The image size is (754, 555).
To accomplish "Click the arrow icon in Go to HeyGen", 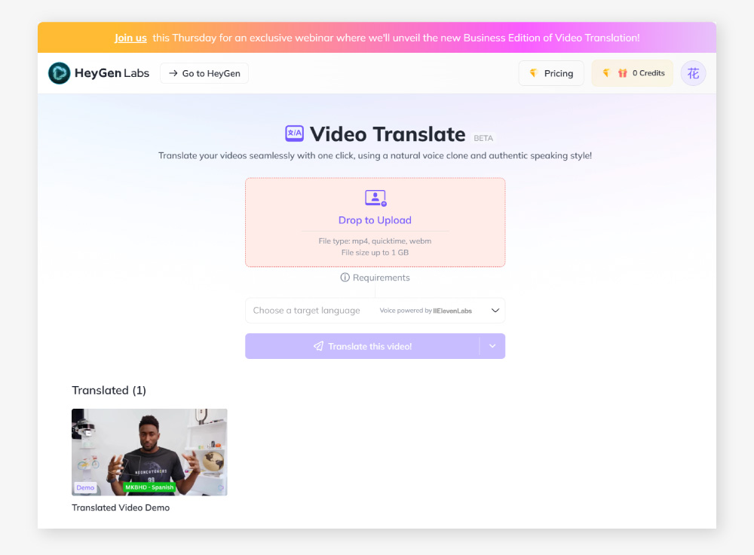I will tap(173, 73).
